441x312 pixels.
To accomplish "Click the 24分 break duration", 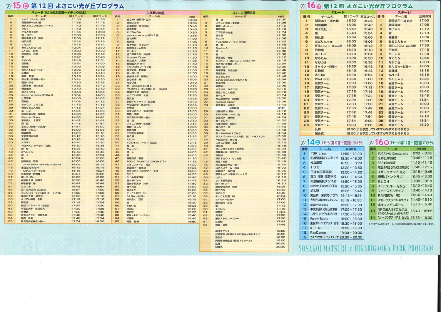I will coord(281,108).
